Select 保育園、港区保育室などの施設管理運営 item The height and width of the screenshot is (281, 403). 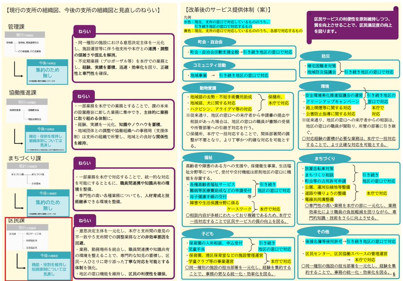click(x=226, y=256)
